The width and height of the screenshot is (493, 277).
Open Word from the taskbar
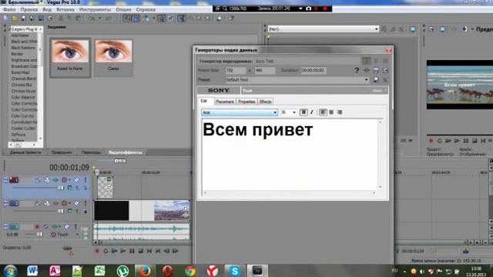pyautogui.click(x=32, y=270)
